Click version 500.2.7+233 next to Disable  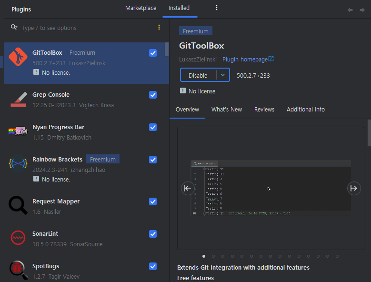point(253,75)
